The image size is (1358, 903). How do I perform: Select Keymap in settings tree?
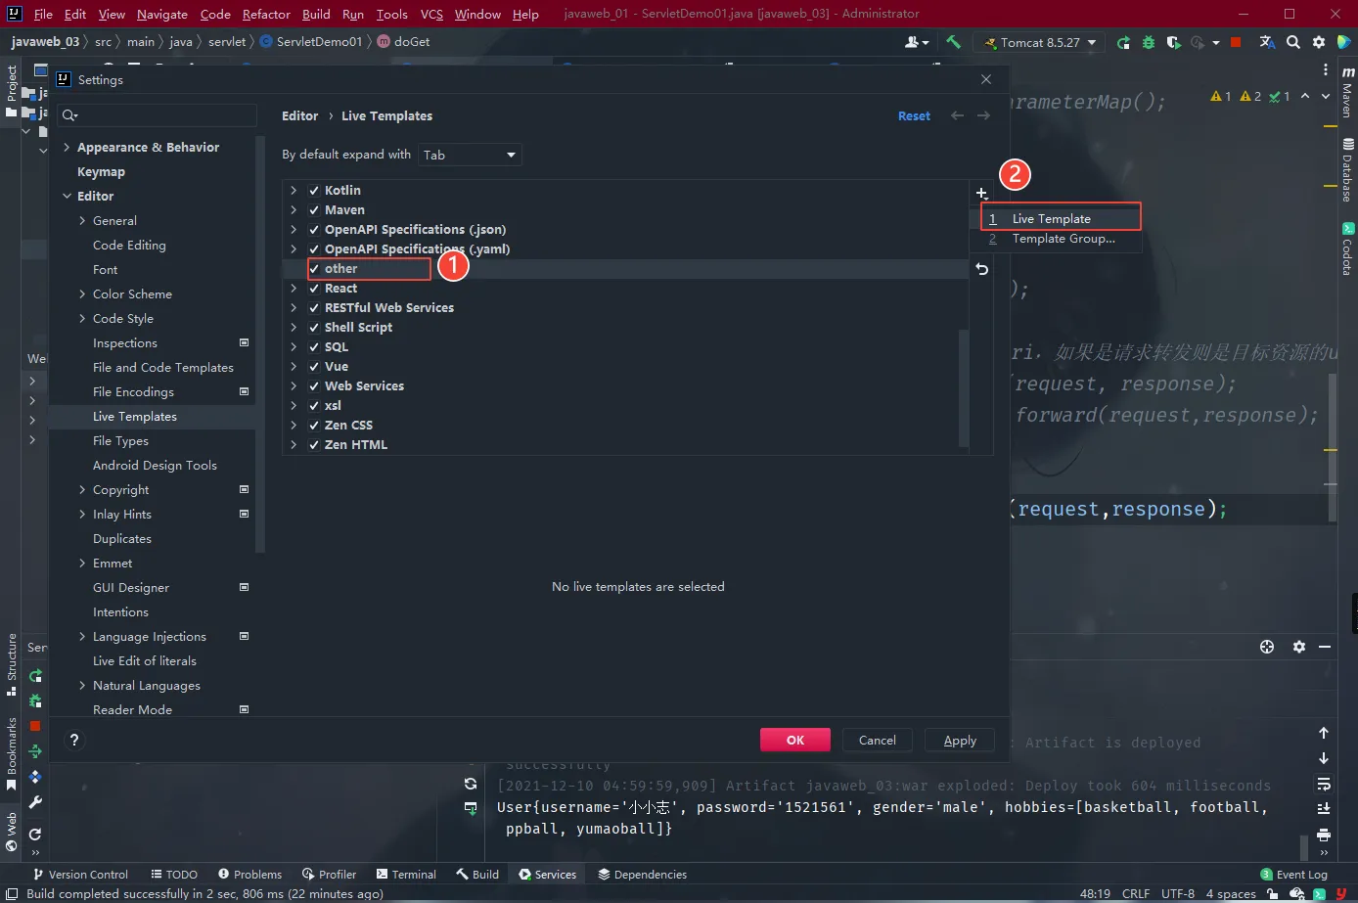click(x=101, y=172)
